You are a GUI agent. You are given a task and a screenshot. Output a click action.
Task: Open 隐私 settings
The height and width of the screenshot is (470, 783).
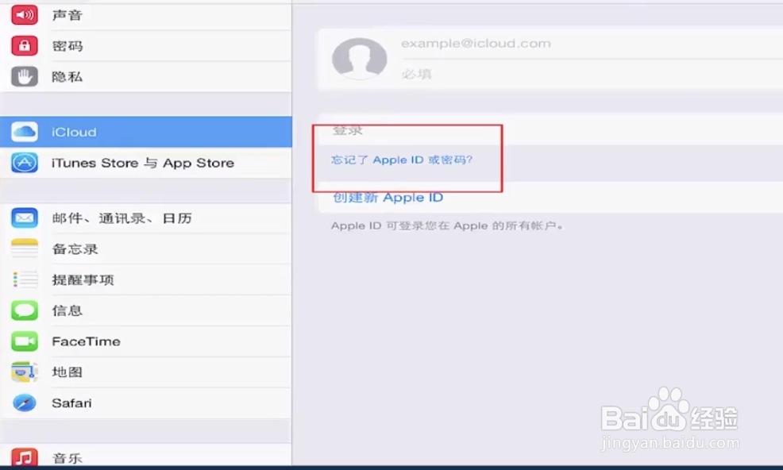click(146, 76)
